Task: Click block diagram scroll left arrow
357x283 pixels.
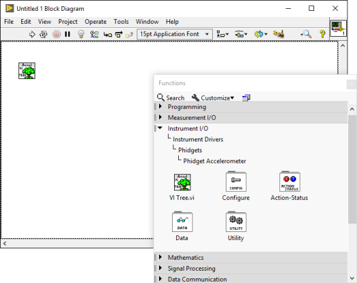Action: point(5,244)
